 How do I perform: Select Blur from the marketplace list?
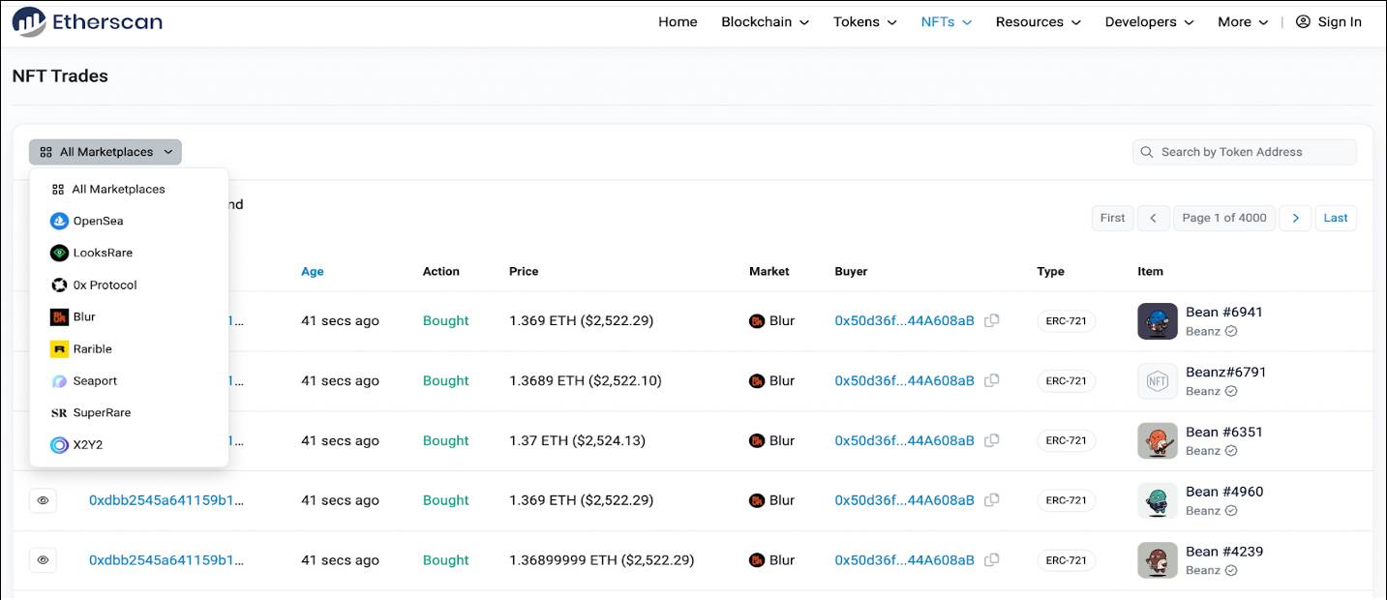pos(129,317)
